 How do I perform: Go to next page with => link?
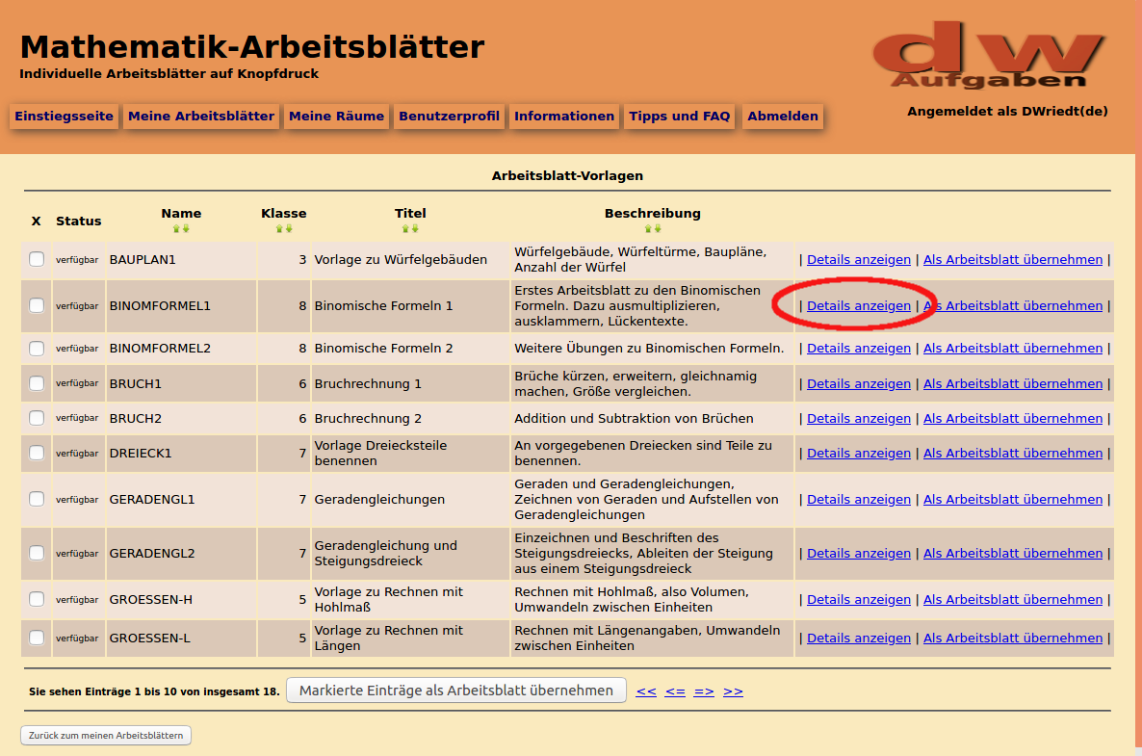pos(704,691)
